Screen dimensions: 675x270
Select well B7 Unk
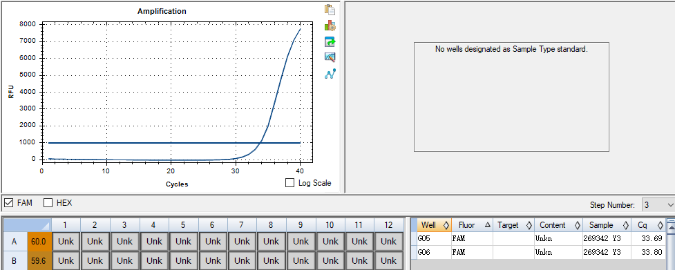point(242,260)
